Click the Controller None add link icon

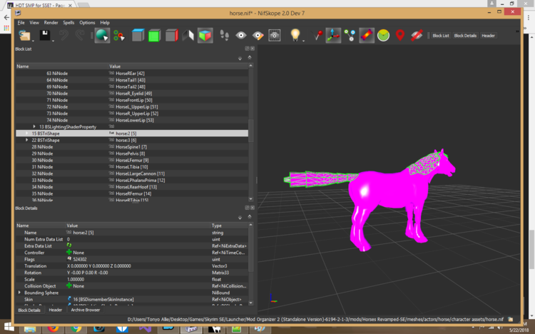(x=69, y=253)
